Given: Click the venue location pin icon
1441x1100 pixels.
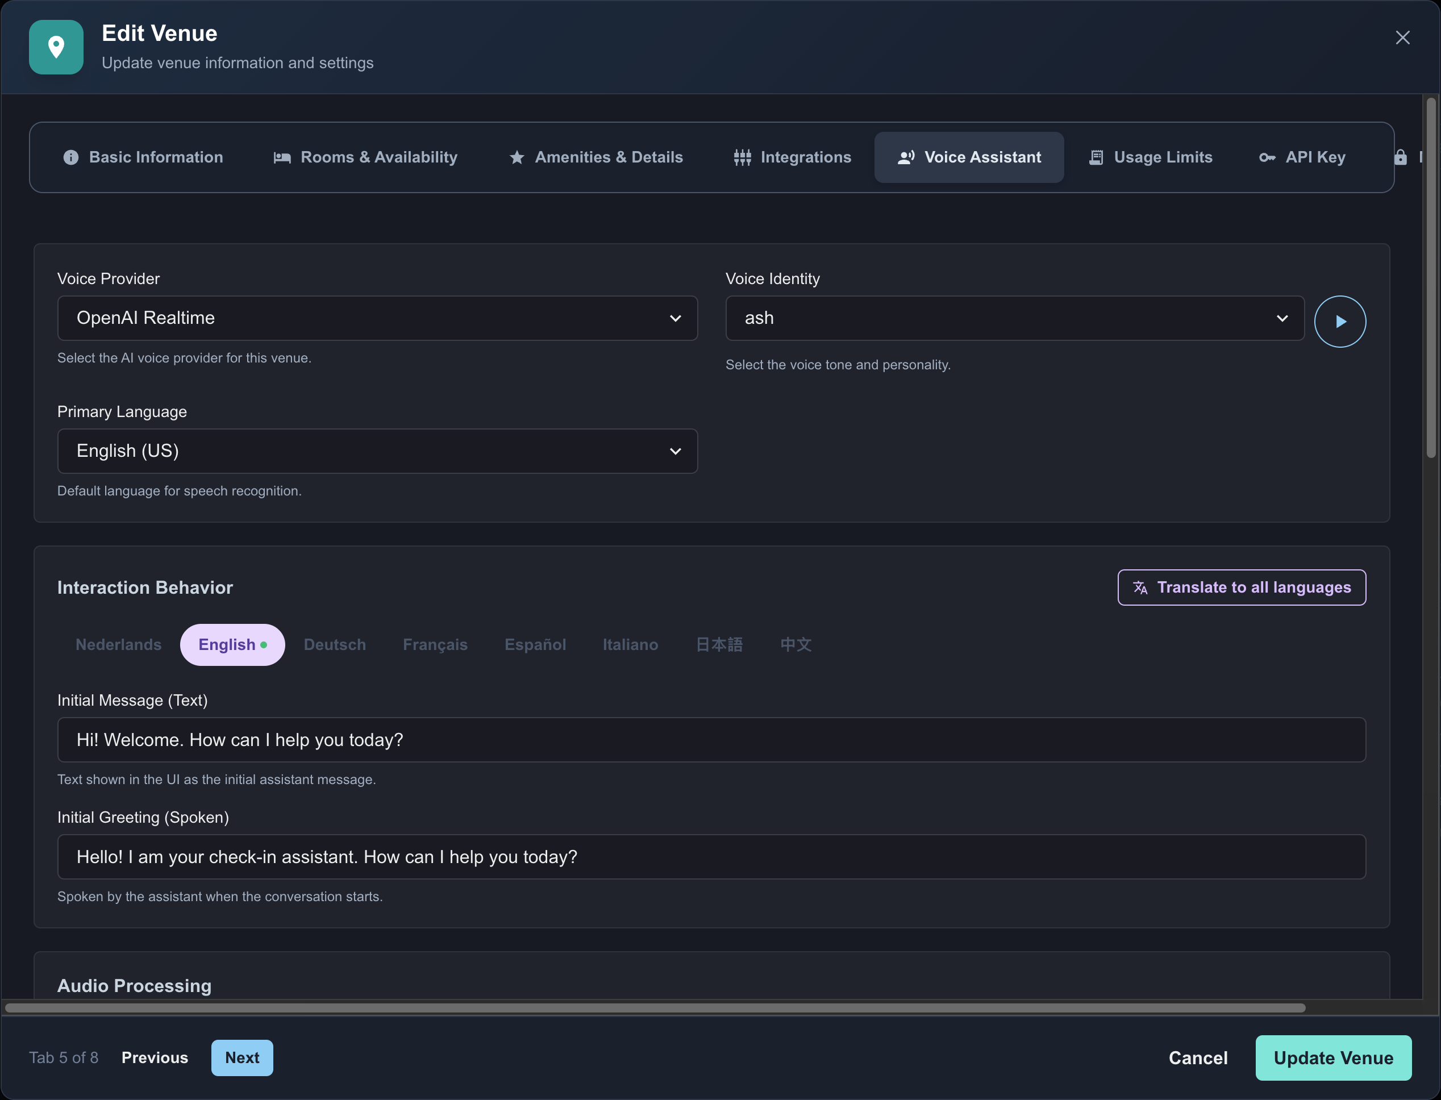Looking at the screenshot, I should tap(56, 47).
